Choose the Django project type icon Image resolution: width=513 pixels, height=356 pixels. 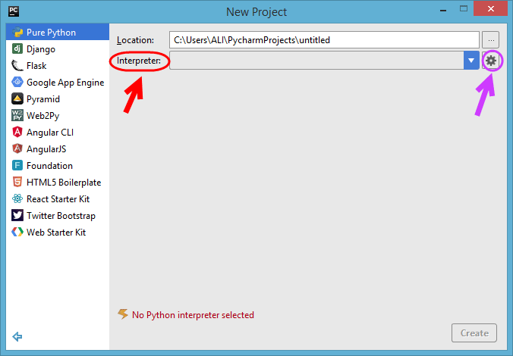pyautogui.click(x=17, y=49)
